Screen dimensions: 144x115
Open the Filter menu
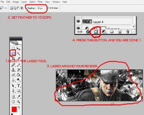pos(40,2)
